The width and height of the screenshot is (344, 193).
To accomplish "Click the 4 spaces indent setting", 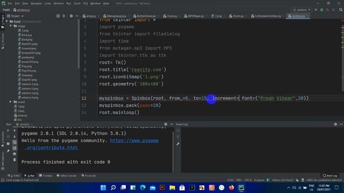I will [259, 180].
